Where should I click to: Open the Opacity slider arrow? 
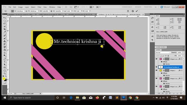coord(183,52)
